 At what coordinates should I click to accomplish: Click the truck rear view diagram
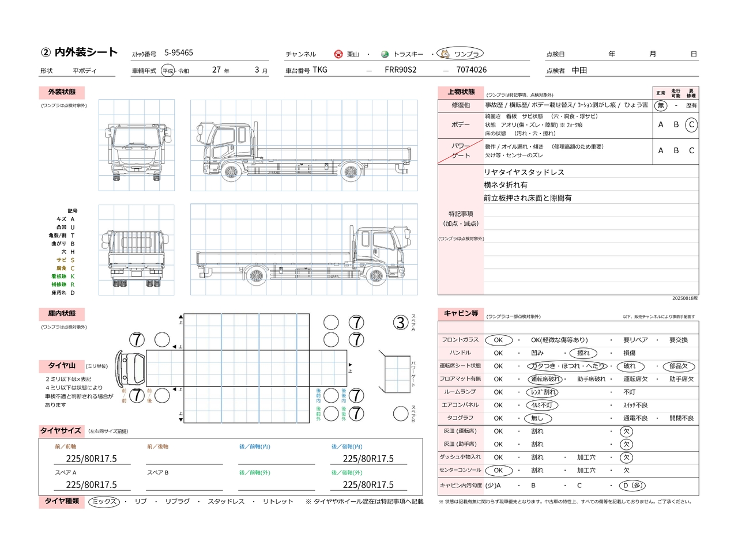[x=137, y=251]
